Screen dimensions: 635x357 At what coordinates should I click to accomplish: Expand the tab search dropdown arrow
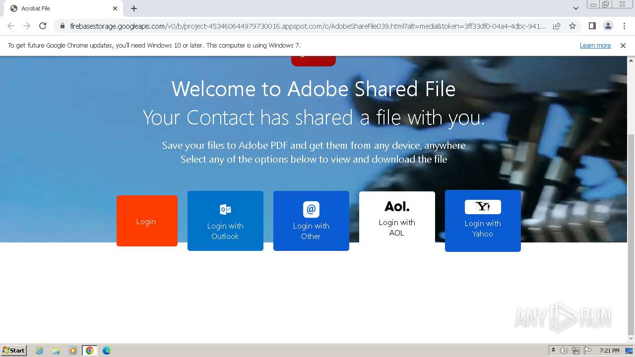click(575, 8)
